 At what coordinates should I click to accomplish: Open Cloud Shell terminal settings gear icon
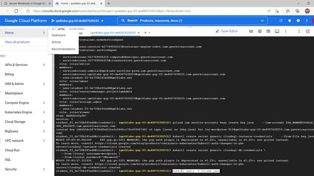260,31
